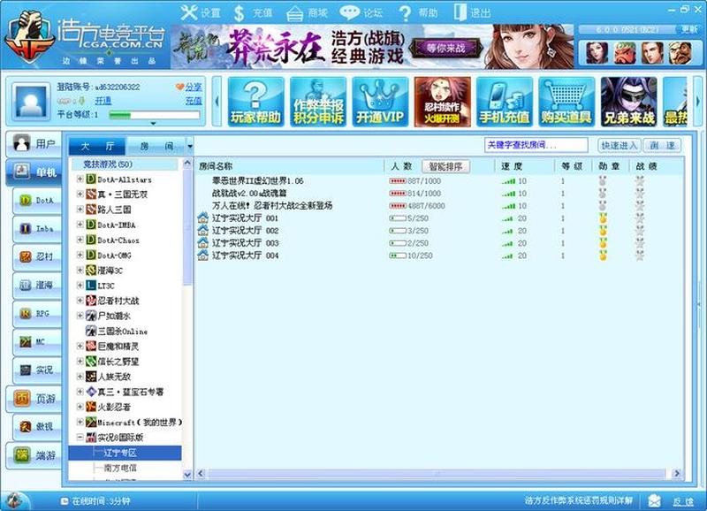
Task: Open 充值 recharge in the top toolbar
Action: pos(254,12)
